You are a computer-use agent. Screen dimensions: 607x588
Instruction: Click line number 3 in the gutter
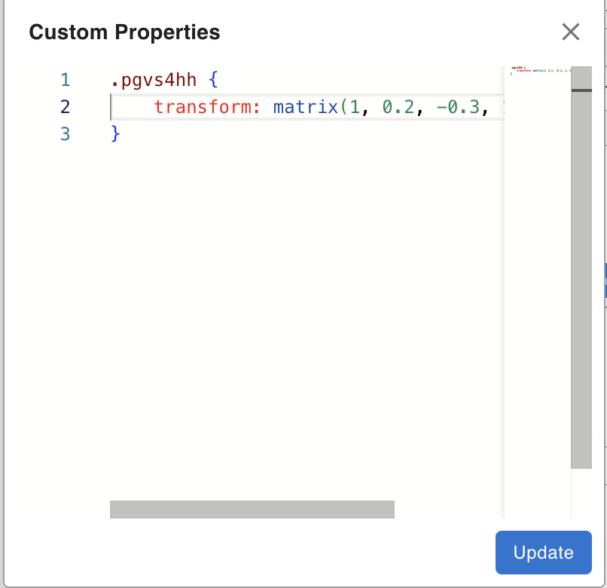(x=65, y=134)
